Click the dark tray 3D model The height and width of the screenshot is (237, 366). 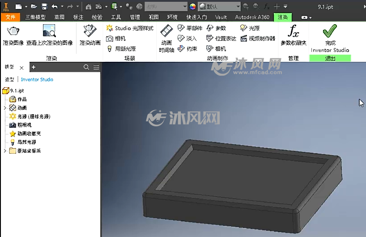pos(243,186)
